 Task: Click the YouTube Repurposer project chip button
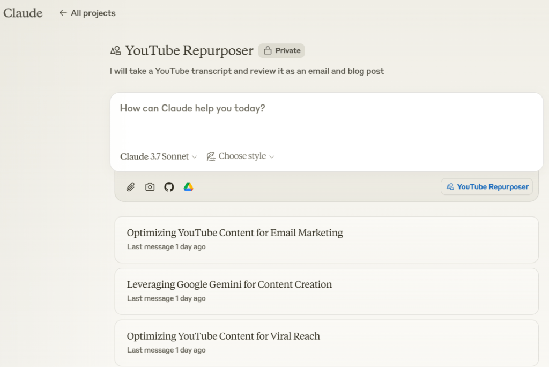(487, 187)
